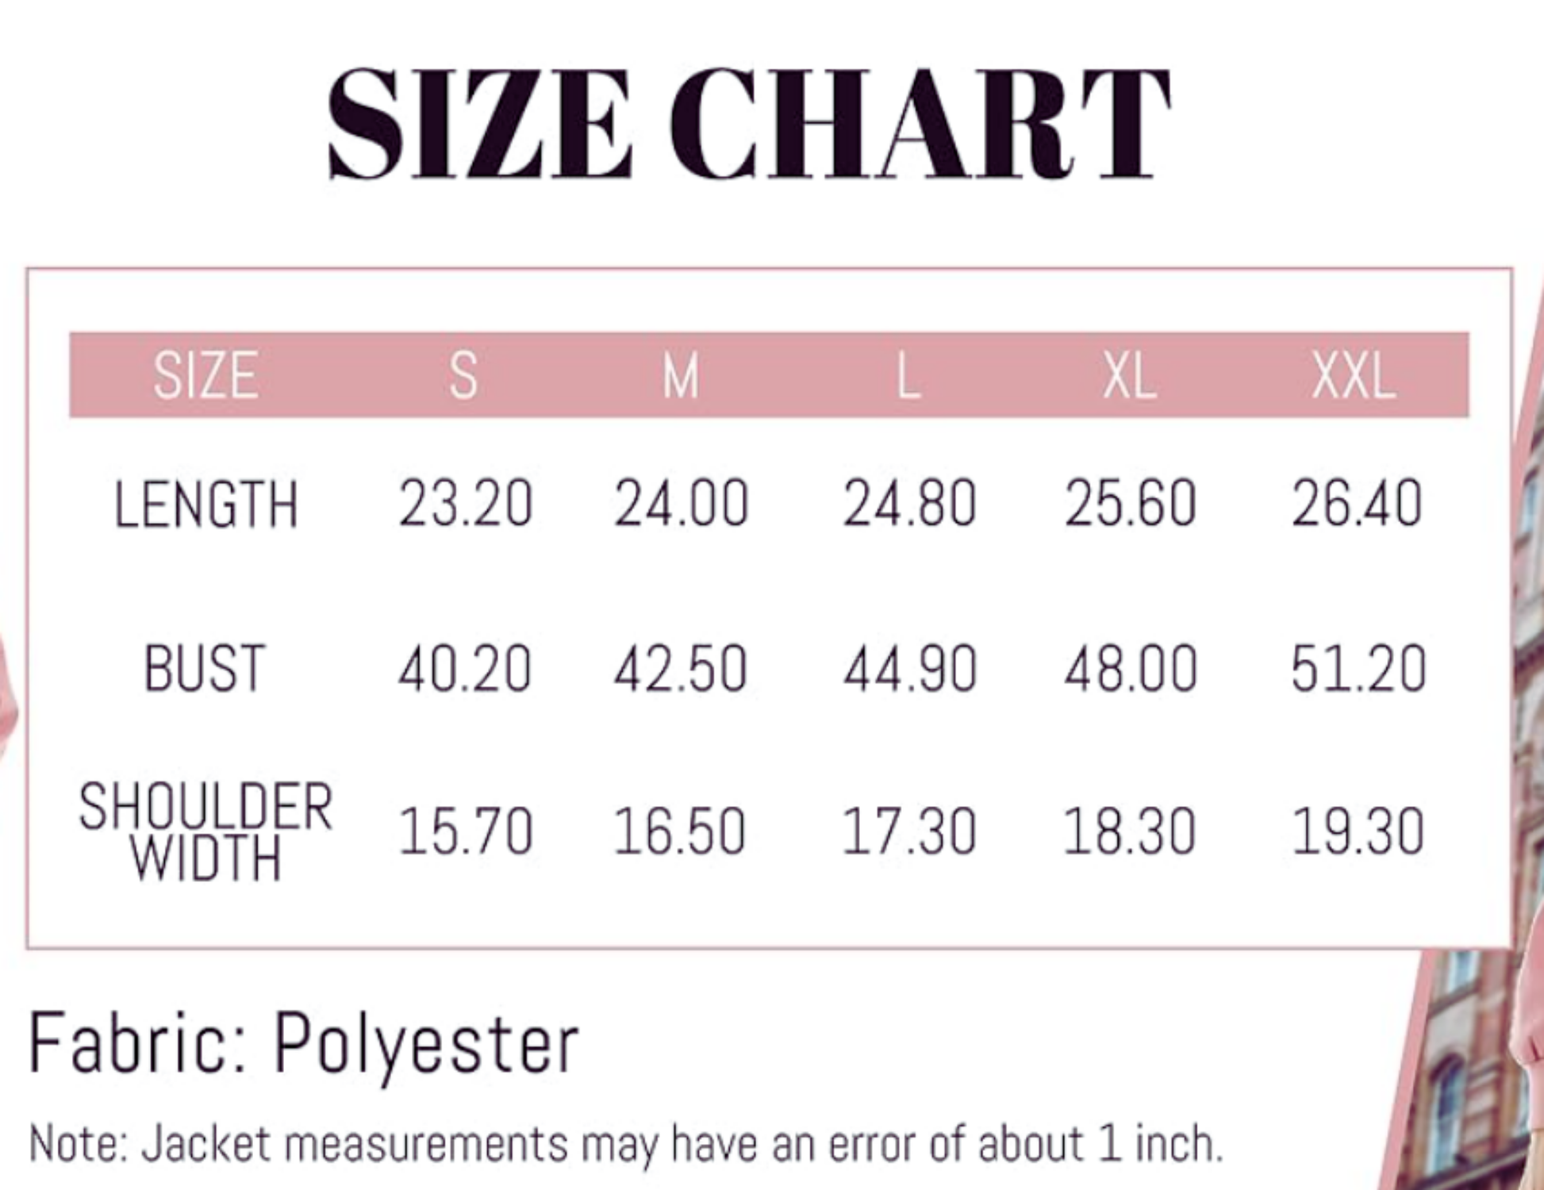Click the 23.20 length value

pos(465,504)
